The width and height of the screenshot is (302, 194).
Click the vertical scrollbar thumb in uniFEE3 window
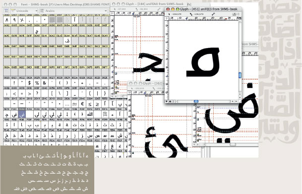[240, 75]
